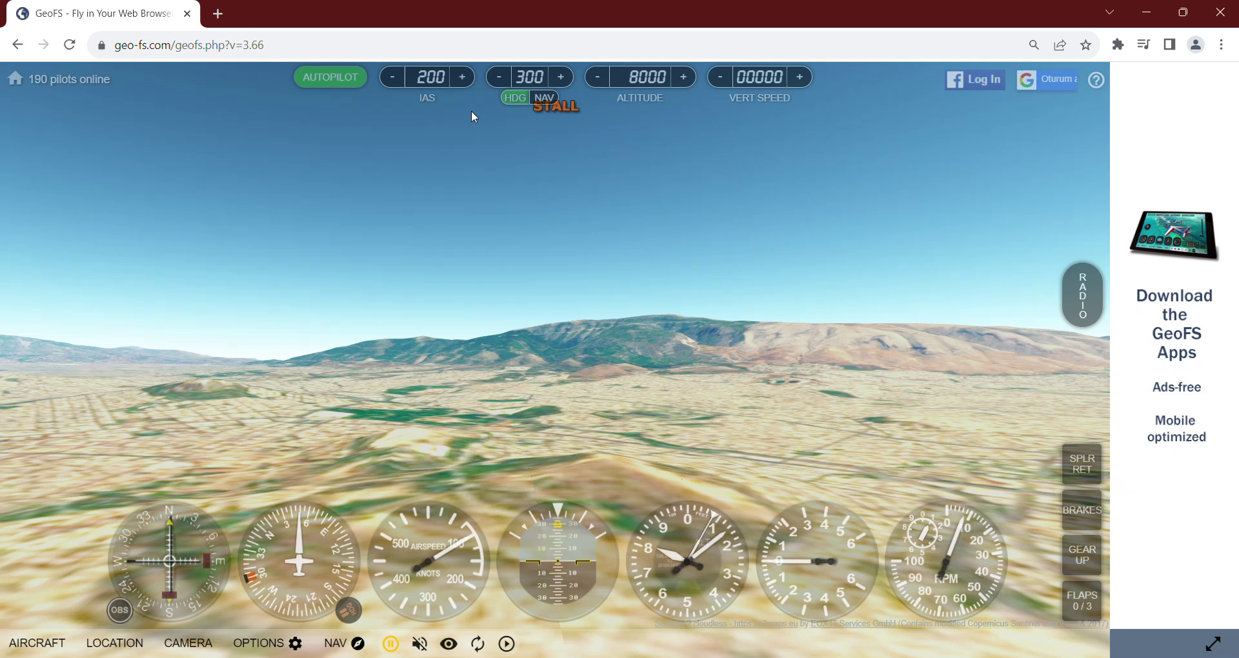
Task: Open the AIRCRAFT menu
Action: 37,643
